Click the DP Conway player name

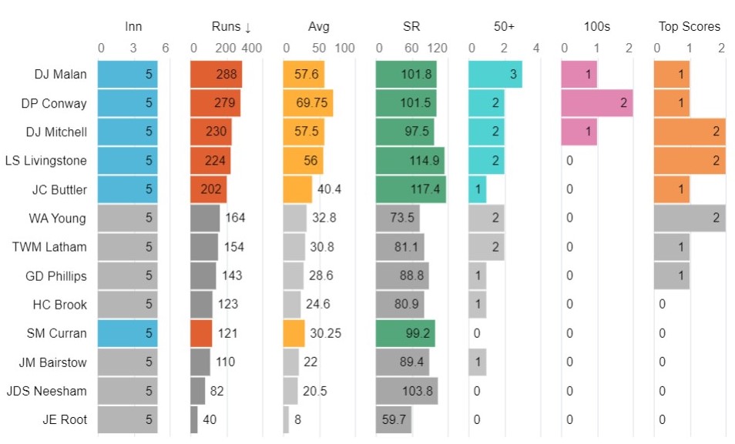[x=58, y=103]
